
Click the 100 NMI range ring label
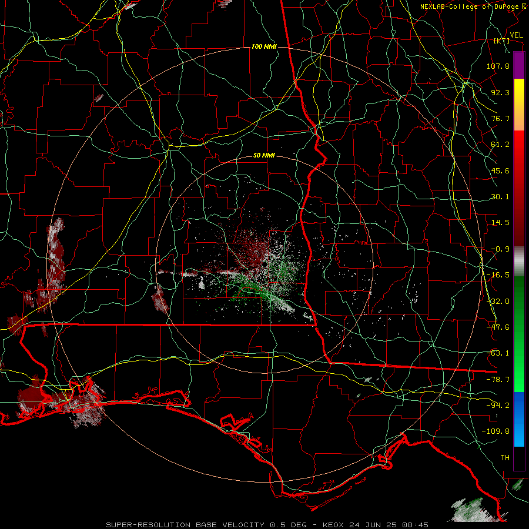click(264, 46)
